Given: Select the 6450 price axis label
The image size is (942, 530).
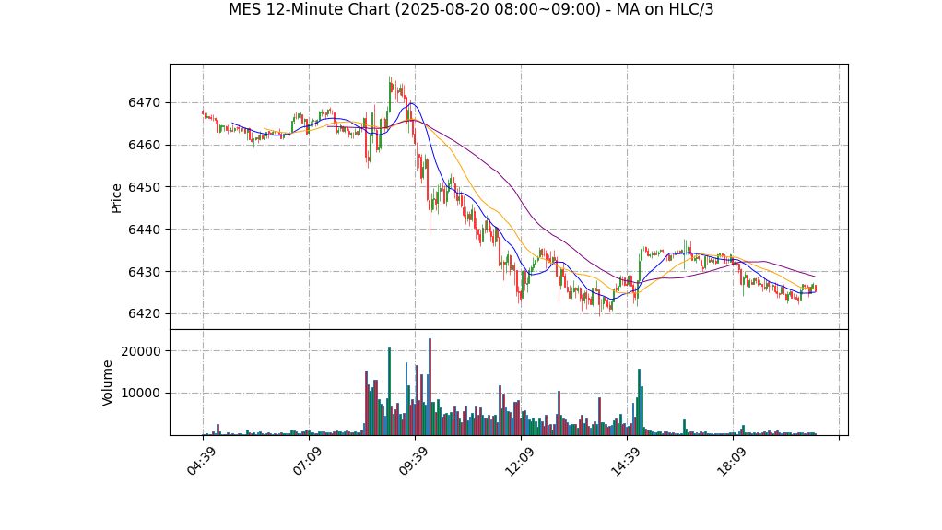Looking at the screenshot, I should 144,187.
